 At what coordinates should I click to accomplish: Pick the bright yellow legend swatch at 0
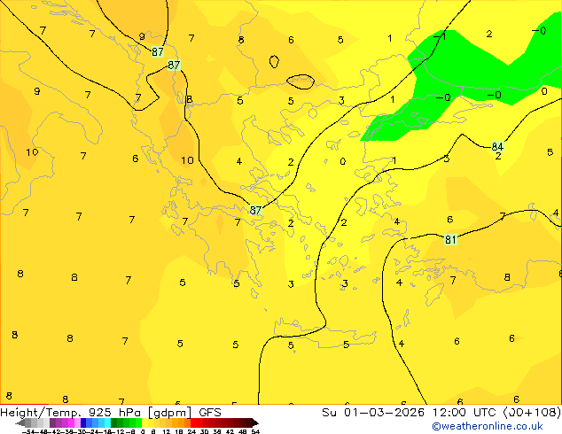[144, 423]
